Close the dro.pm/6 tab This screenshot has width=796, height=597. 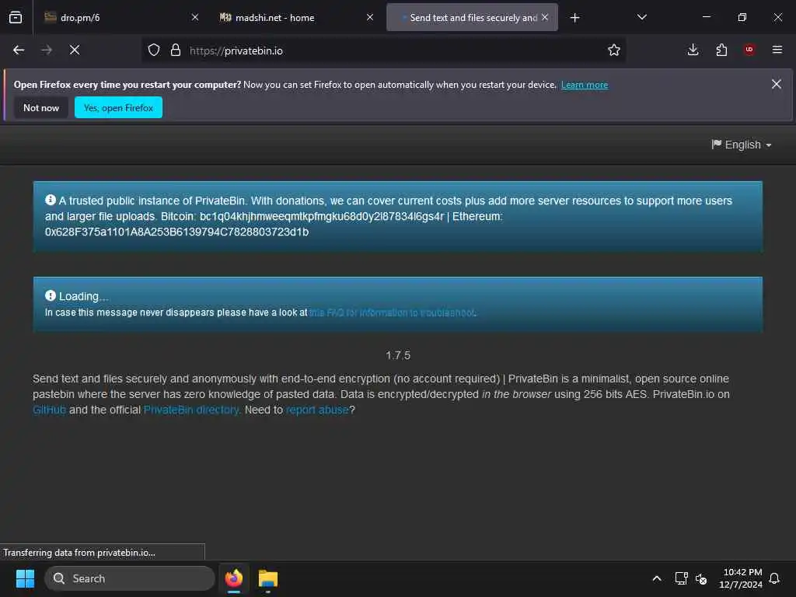195,17
